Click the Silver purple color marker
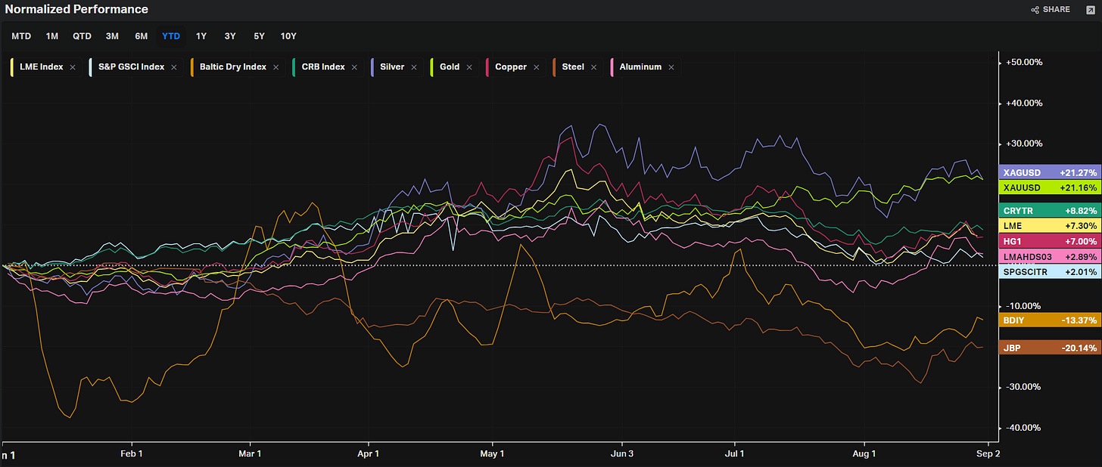1102x467 pixels. click(373, 67)
